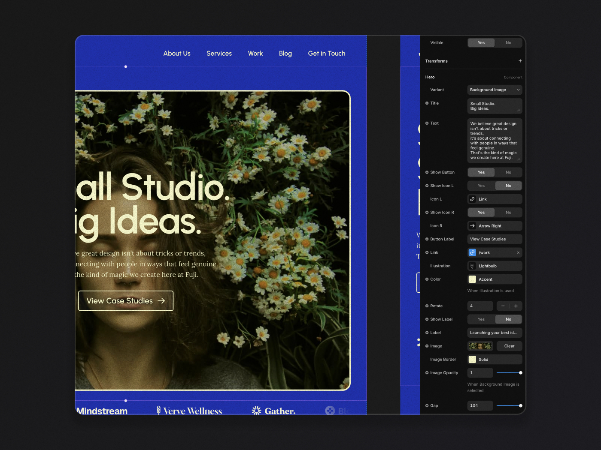Open the Image Border Solid selector
601x450 pixels.
495,360
